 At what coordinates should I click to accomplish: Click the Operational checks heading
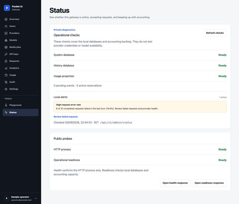point(66,35)
